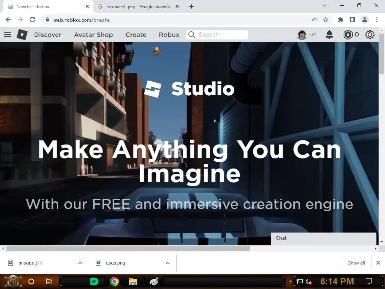The width and height of the screenshot is (385, 289).
Task: Go back to the previous page
Action: (8, 20)
